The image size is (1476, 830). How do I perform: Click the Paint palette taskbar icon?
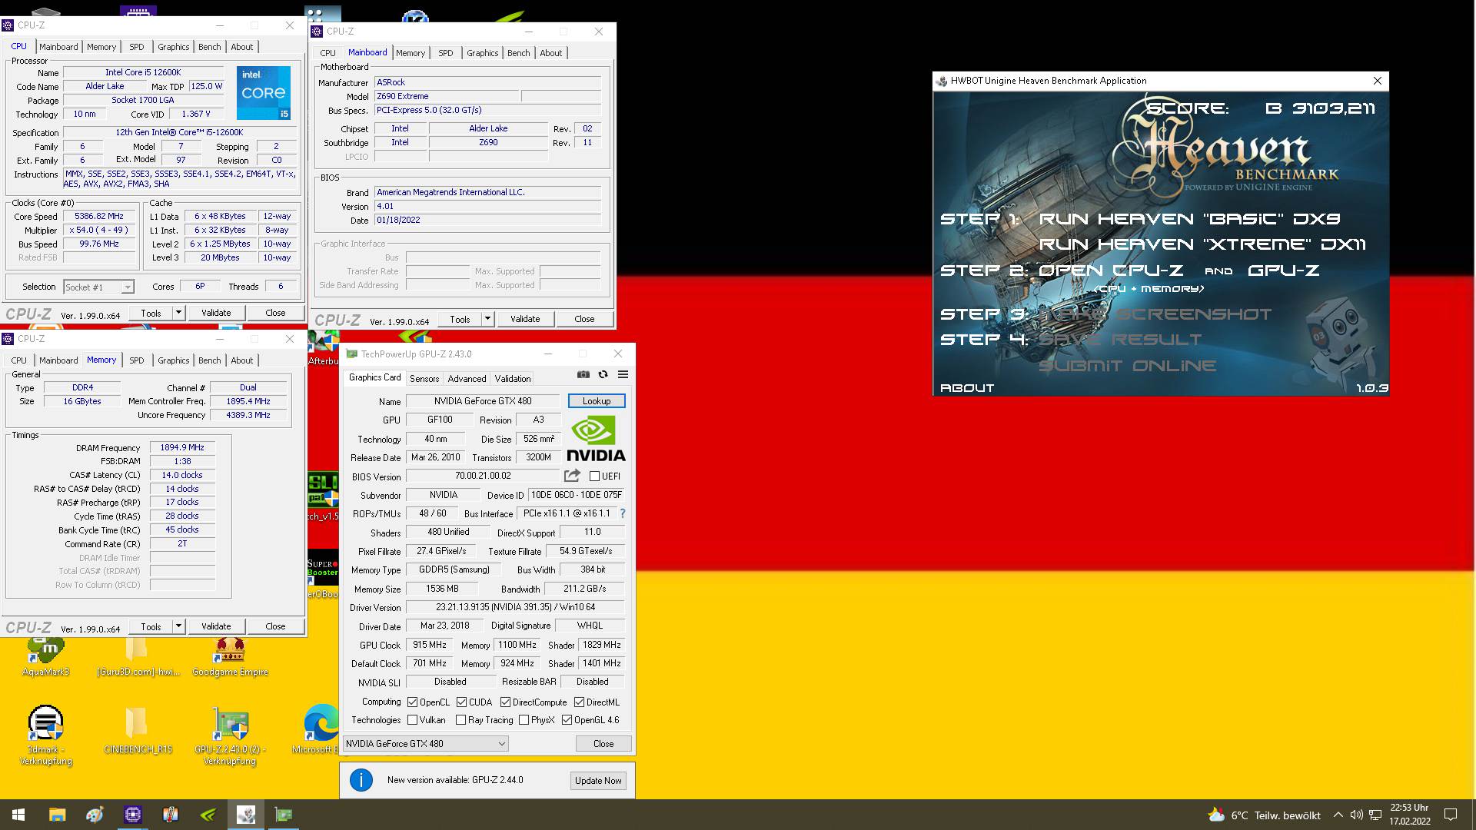[x=95, y=815]
